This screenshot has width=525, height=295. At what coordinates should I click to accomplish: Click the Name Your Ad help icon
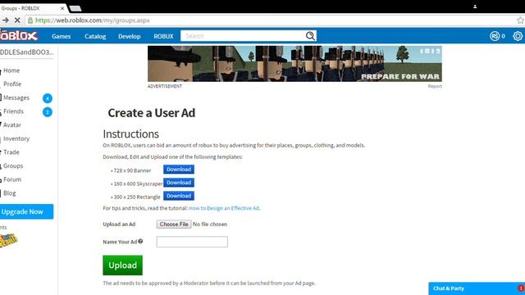tap(140, 241)
